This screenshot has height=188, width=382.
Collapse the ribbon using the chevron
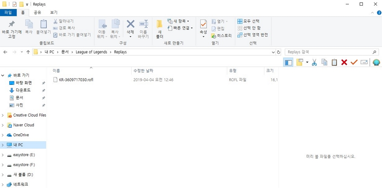point(372,13)
